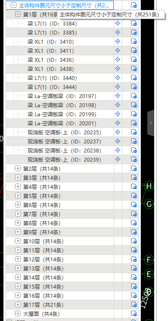Click ignore icon on 第6层 row

point(134,204)
